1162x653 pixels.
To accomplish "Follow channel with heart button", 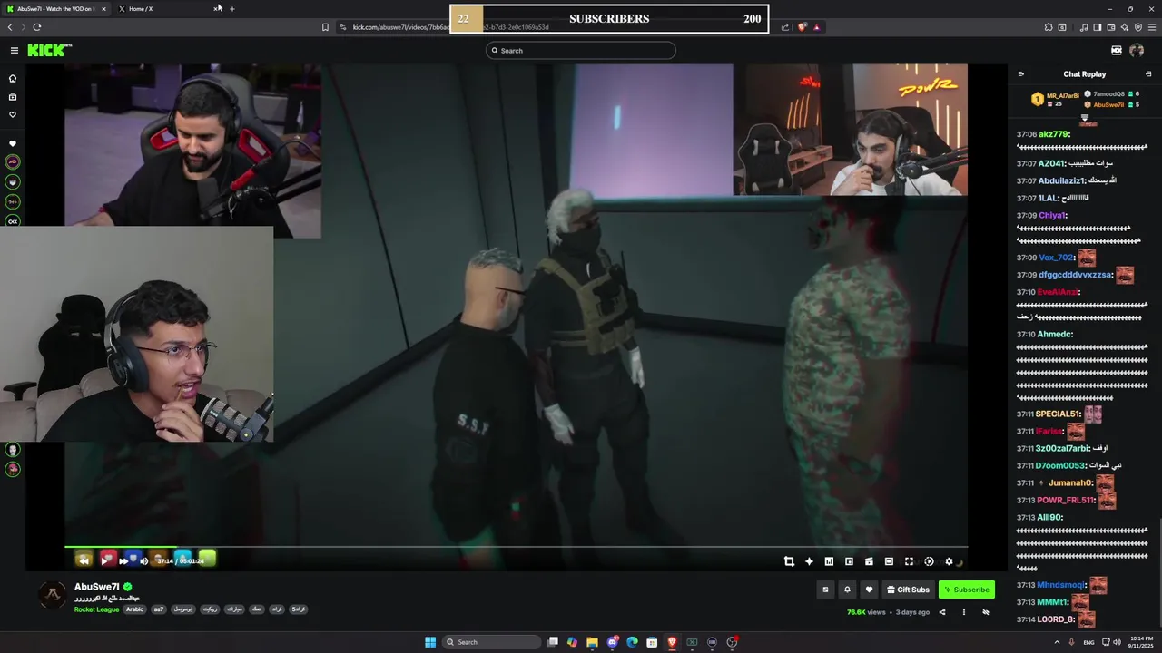I will click(x=869, y=590).
